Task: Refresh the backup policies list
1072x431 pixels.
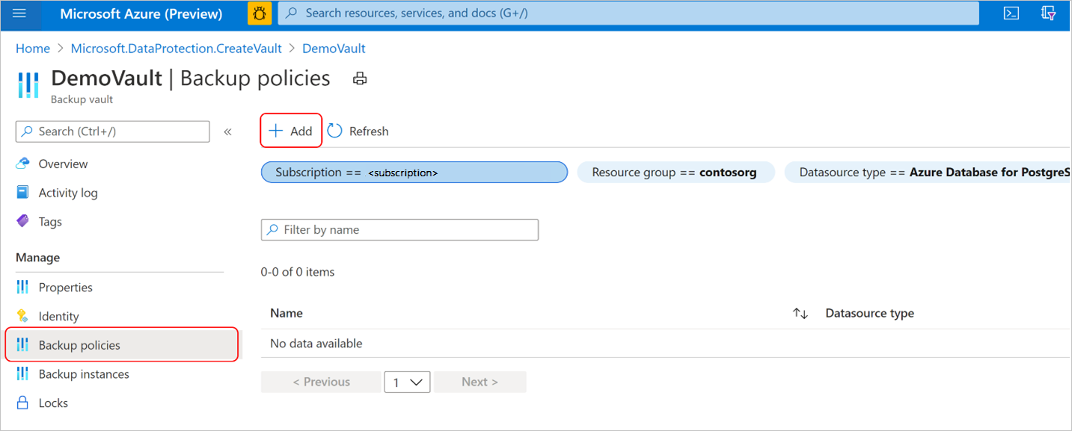Action: point(358,131)
